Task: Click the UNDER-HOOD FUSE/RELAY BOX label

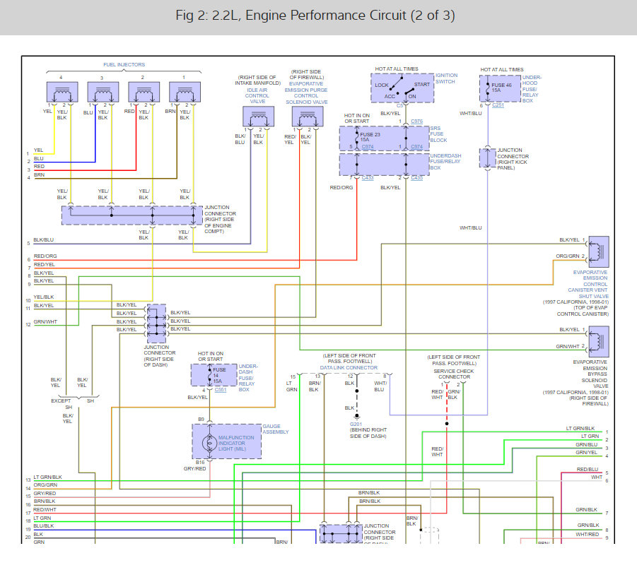Action: click(x=532, y=89)
